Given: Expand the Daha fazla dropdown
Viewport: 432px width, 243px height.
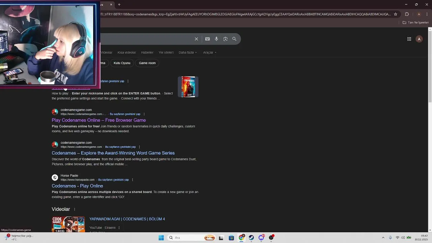Looking at the screenshot, I should click(188, 52).
